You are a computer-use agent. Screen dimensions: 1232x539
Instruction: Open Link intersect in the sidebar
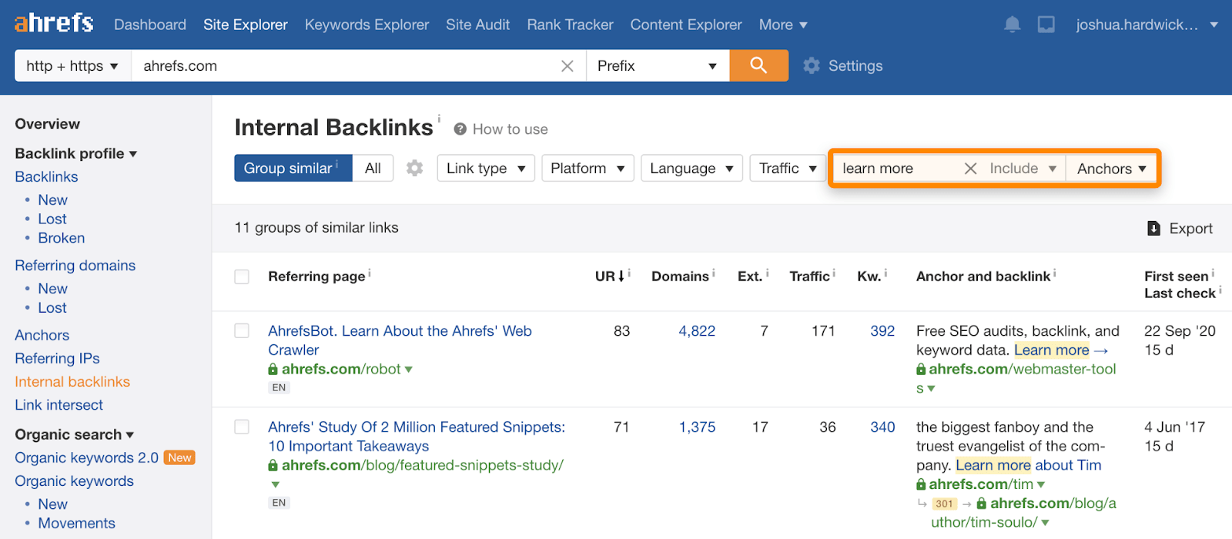coord(59,404)
